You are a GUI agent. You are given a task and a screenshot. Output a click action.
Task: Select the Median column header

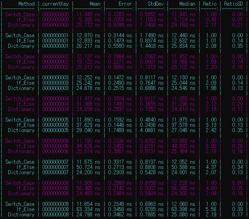(x=187, y=4)
